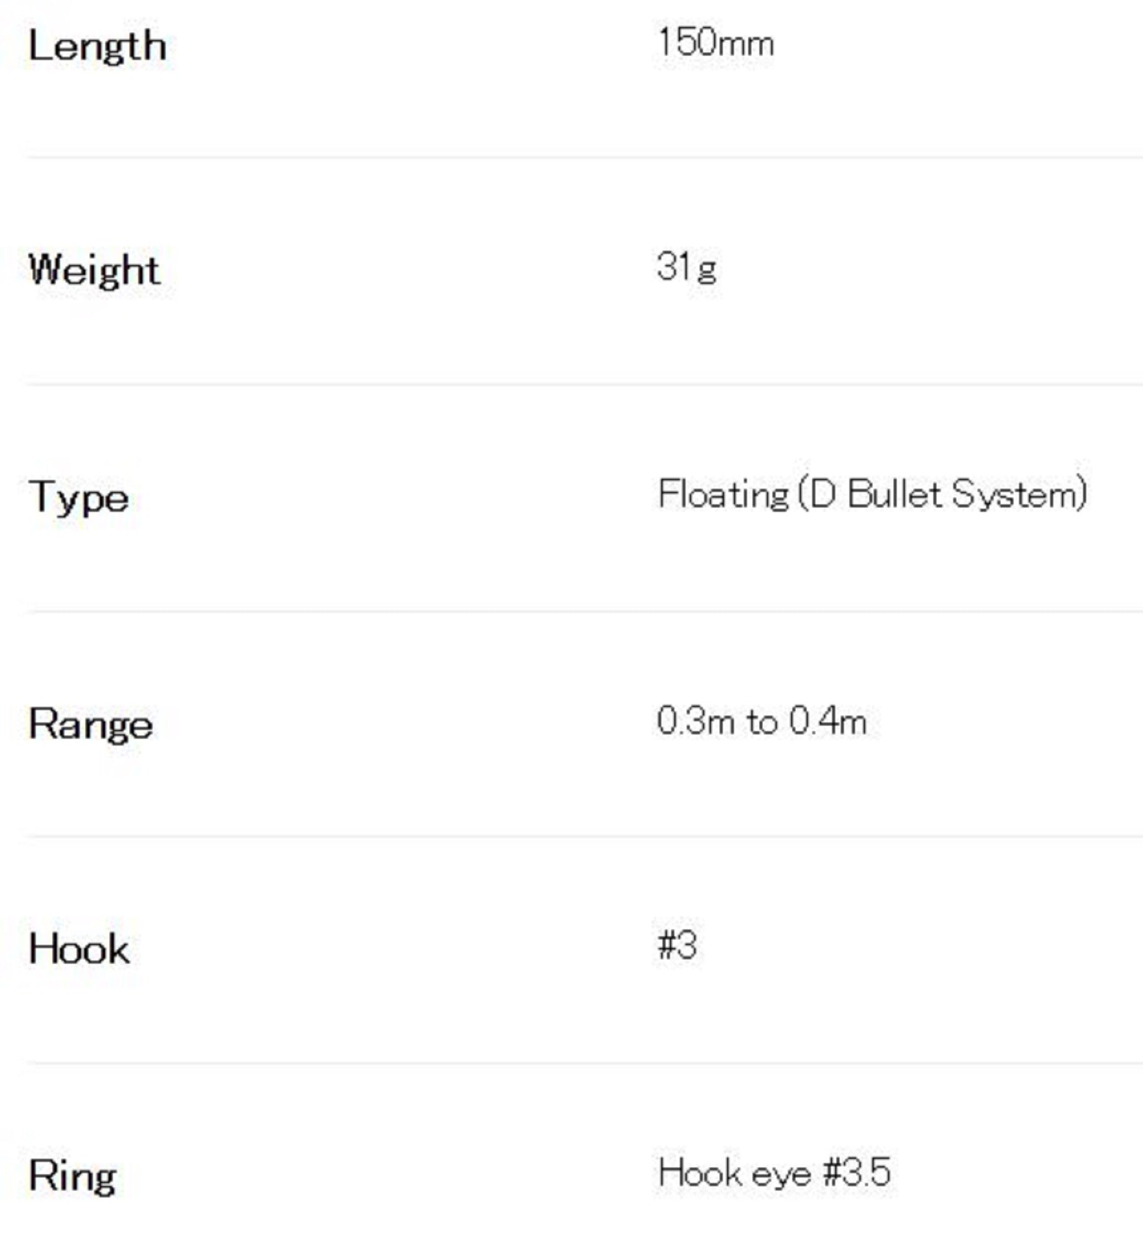Click the divider between Type and Range rows

tap(584, 611)
